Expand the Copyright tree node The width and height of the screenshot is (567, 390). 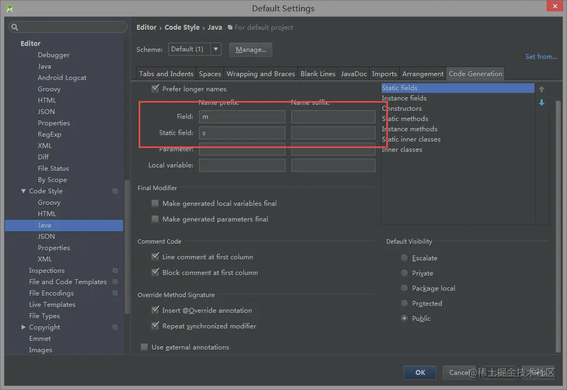point(24,327)
